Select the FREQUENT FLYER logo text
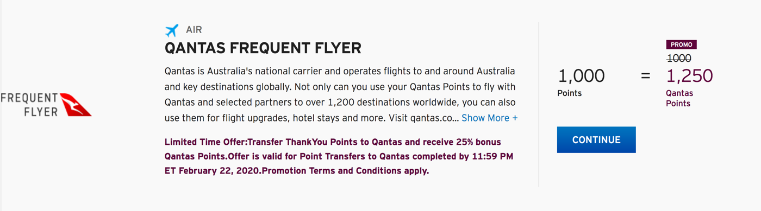 click(x=29, y=105)
